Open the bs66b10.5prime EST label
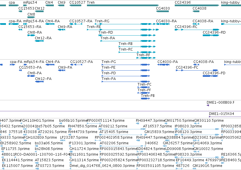Screen dimensions: 241x170 (73, 121)
